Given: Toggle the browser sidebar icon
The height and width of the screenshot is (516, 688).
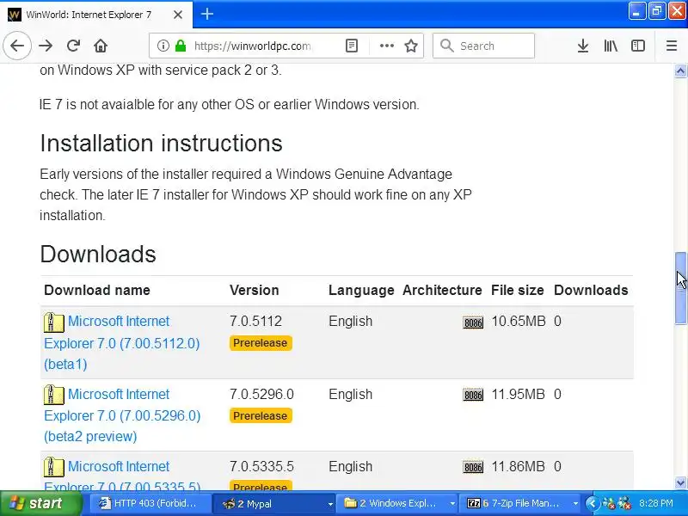Looking at the screenshot, I should tap(638, 46).
